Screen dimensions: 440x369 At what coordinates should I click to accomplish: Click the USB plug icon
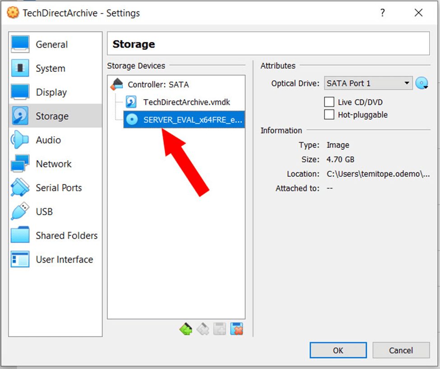click(20, 211)
